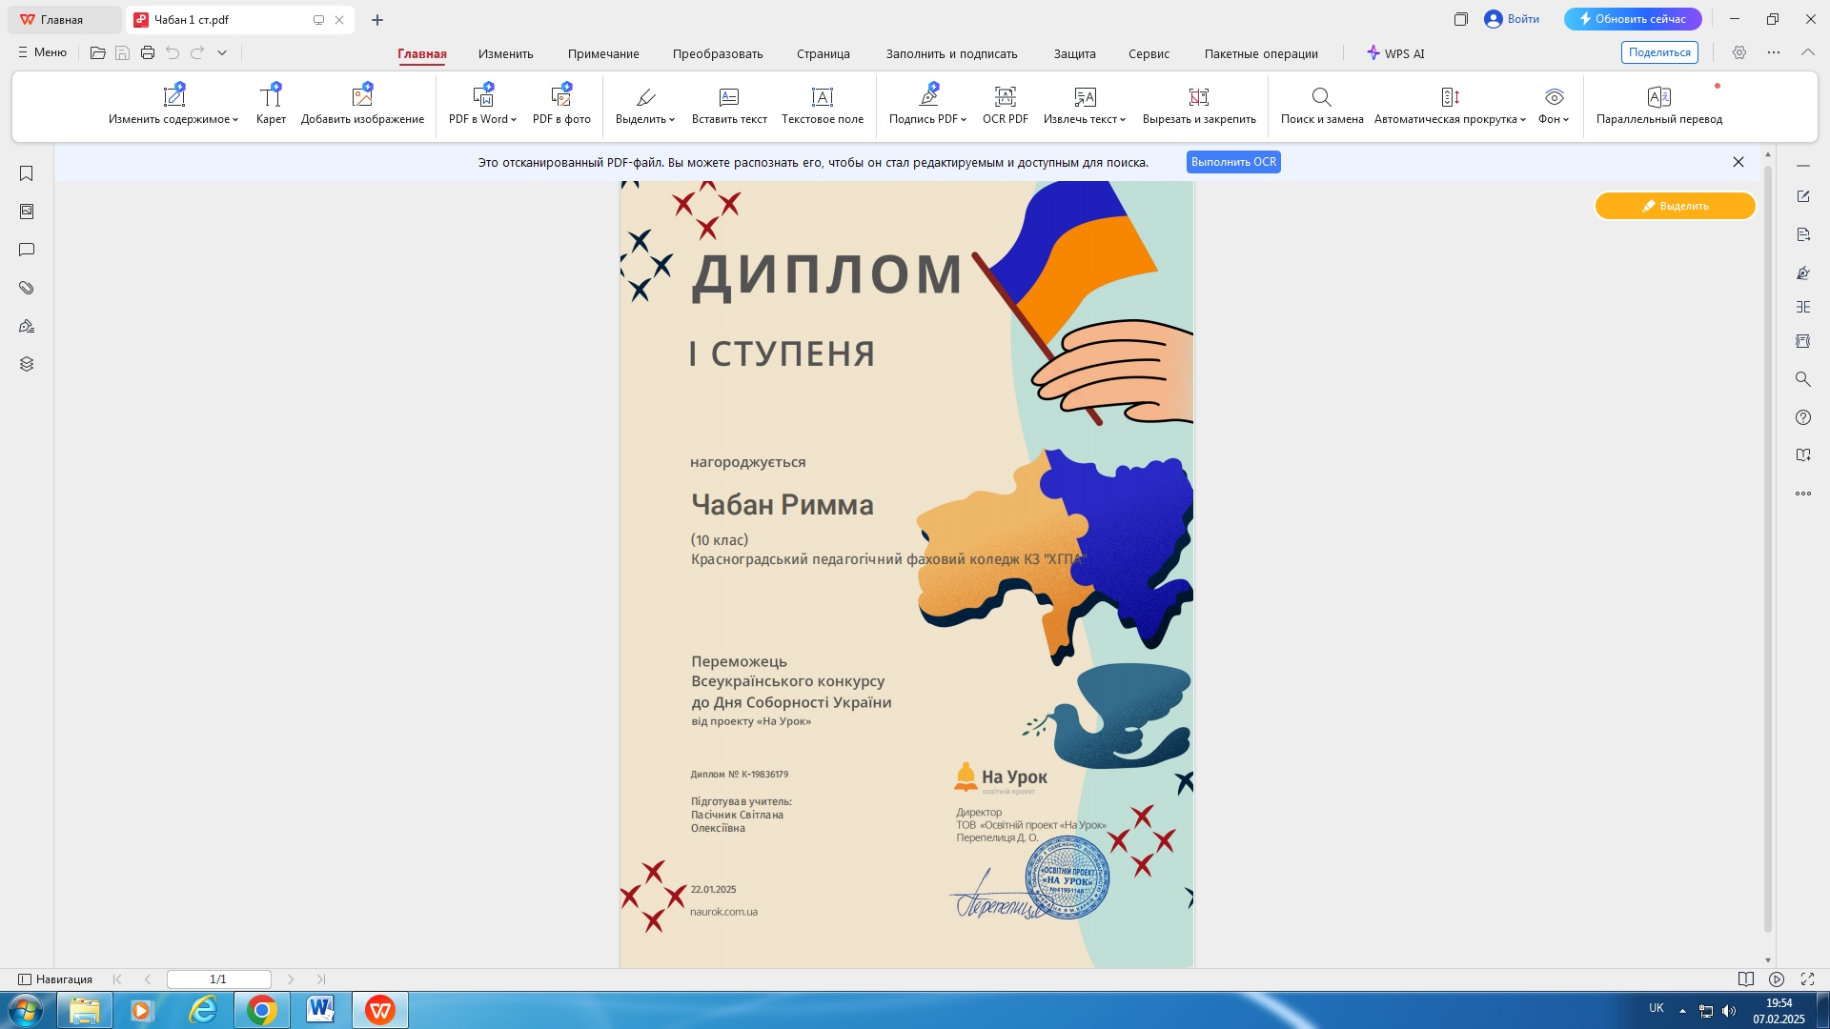Open the Page tab (Страница)
1830x1029 pixels.
tap(823, 54)
